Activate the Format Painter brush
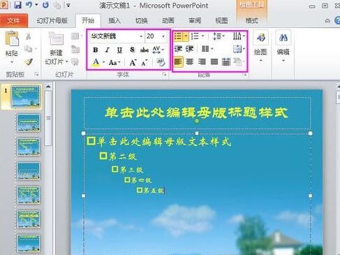340x255 pixels. coord(28,61)
